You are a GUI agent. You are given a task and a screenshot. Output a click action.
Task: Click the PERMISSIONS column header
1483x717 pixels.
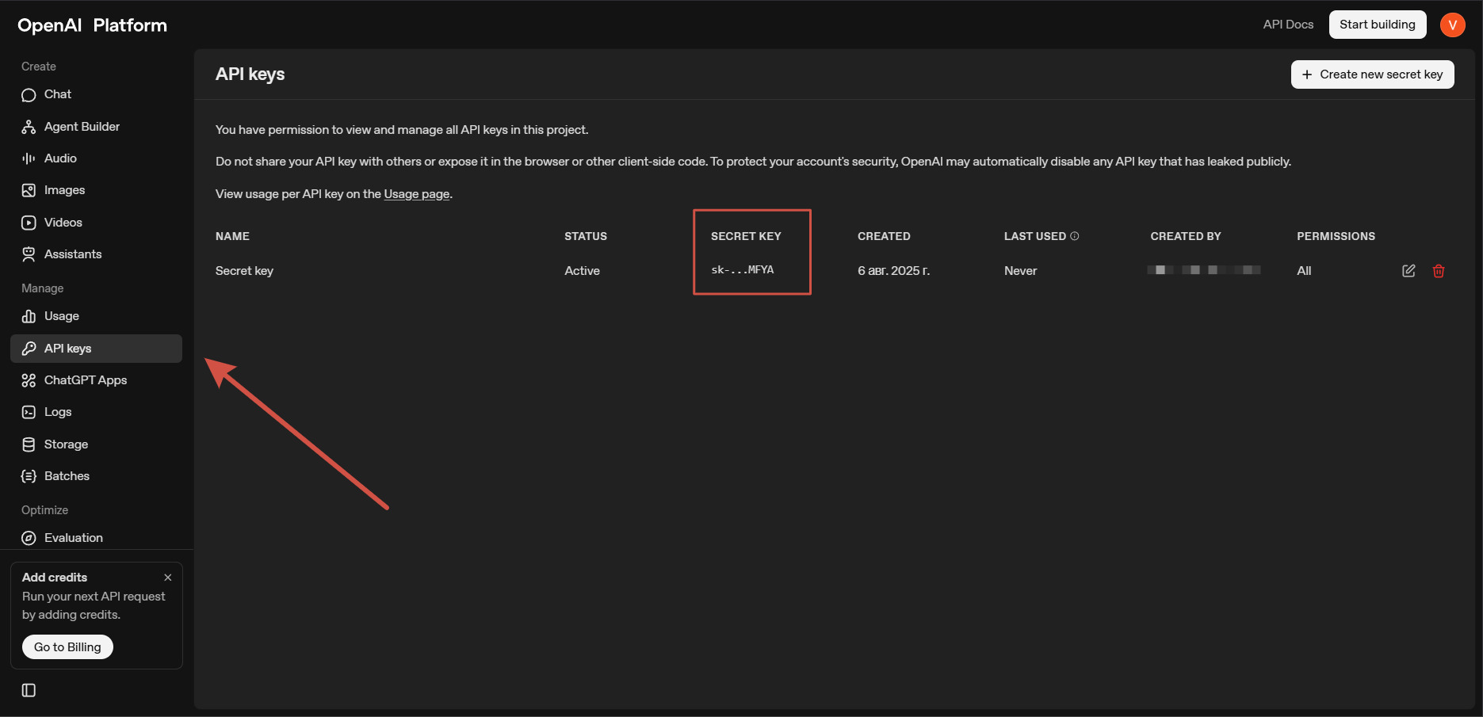(x=1336, y=236)
